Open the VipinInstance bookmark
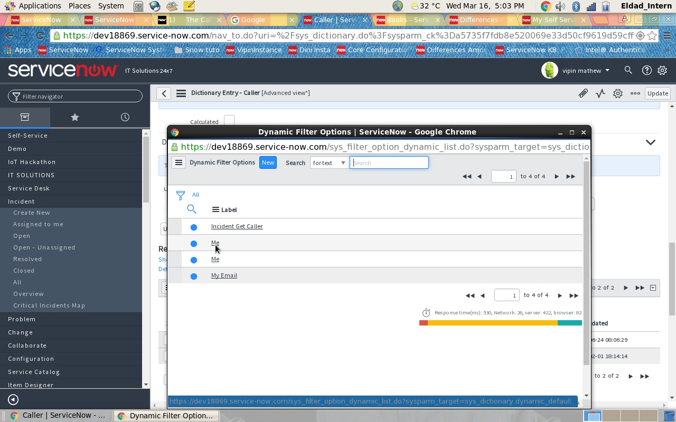676x422 pixels. click(254, 50)
